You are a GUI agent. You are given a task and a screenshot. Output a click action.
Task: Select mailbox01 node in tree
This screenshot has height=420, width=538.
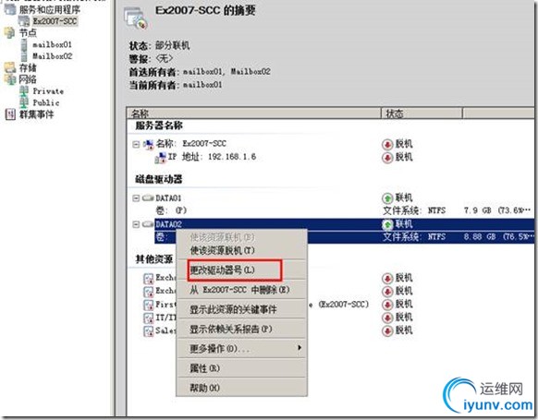[52, 44]
